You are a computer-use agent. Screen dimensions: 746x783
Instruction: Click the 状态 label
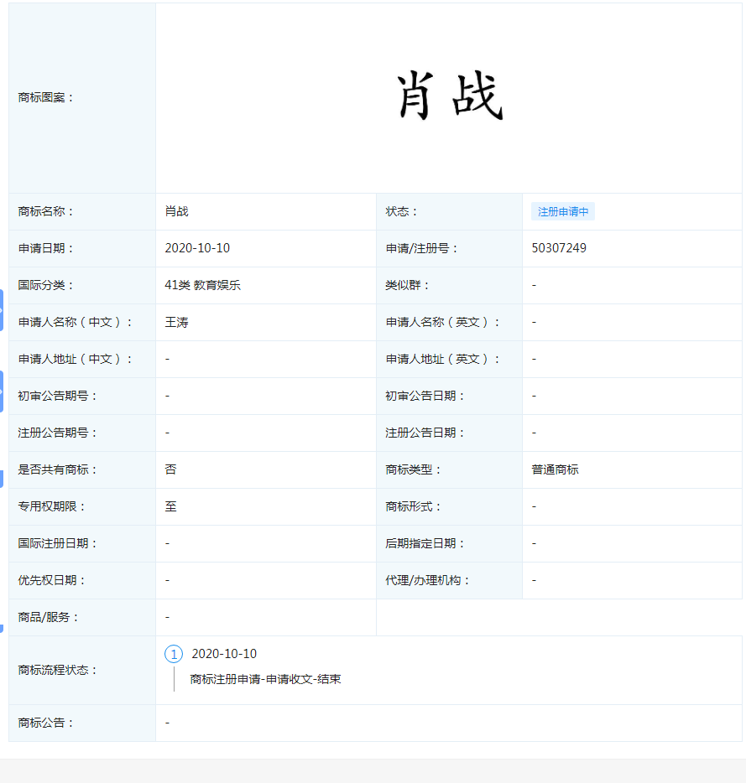click(x=401, y=211)
